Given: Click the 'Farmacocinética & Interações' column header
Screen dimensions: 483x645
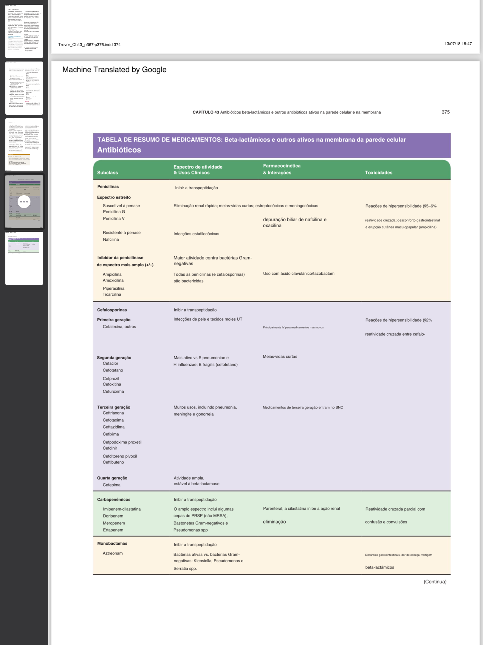Looking at the screenshot, I should click(282, 169).
